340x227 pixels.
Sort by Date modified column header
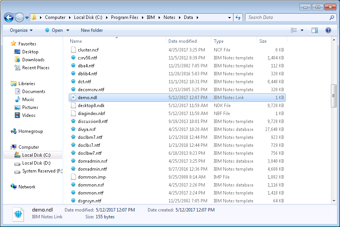182,41
